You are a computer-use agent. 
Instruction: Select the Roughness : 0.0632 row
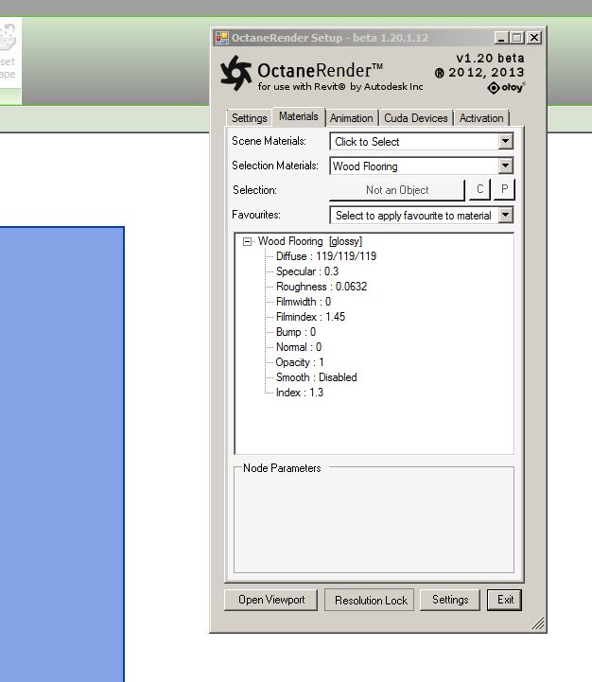point(322,287)
